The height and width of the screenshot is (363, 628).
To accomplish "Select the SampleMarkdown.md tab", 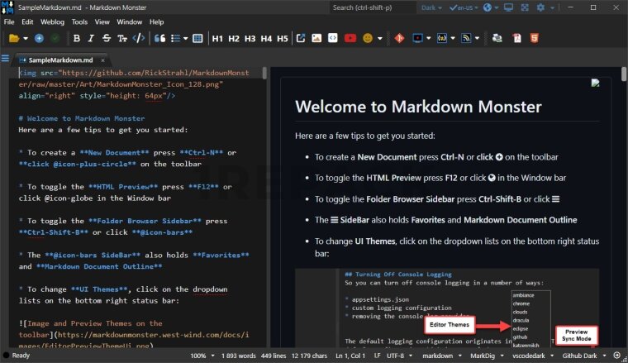I will tap(60, 60).
